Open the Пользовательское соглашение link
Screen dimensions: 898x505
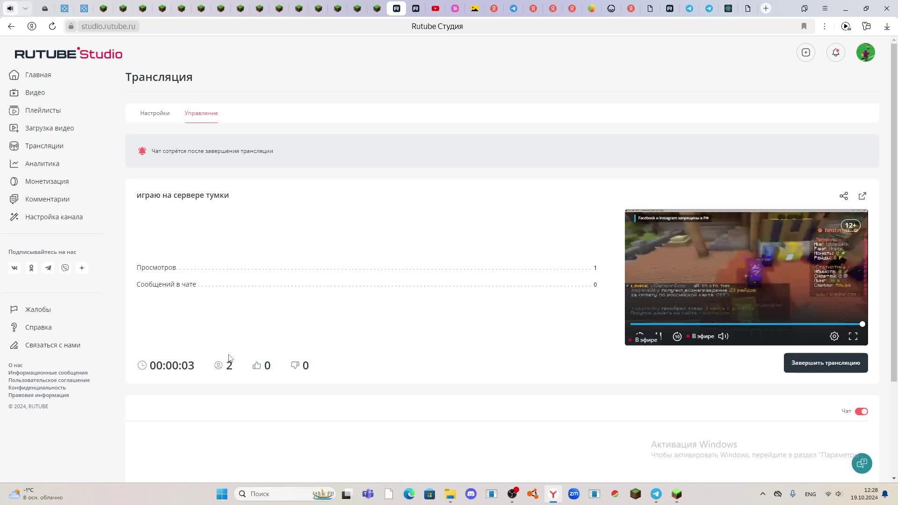[x=49, y=380]
